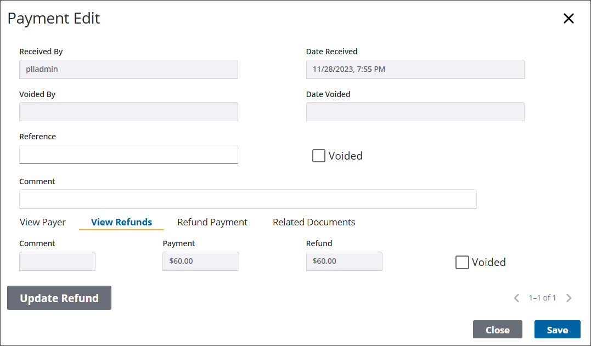Viewport: 591px width, 346px height.
Task: Click the Date Received field
Action: pos(415,69)
